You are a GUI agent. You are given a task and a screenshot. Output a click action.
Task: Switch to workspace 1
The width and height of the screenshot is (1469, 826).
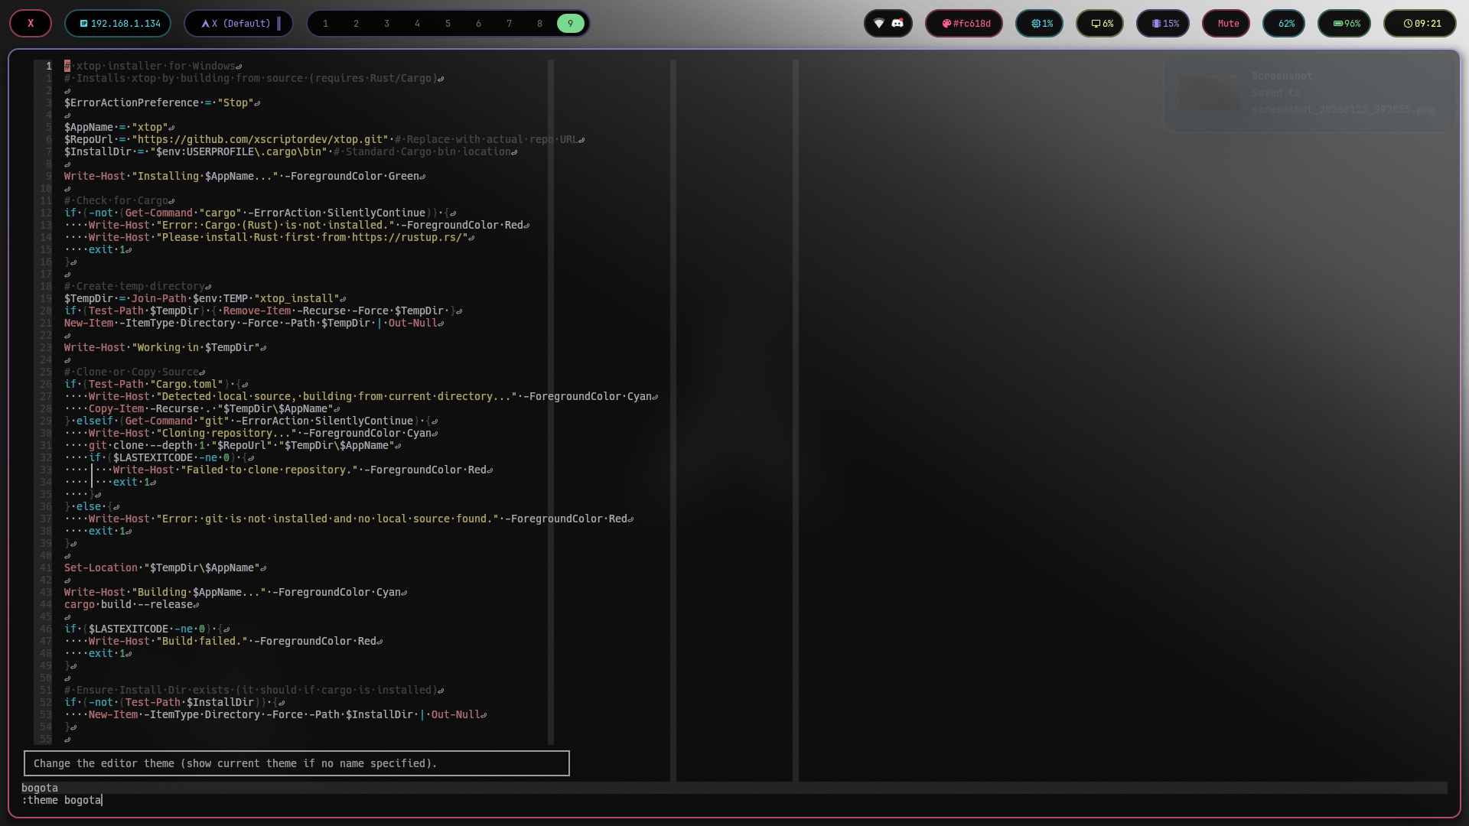click(326, 24)
